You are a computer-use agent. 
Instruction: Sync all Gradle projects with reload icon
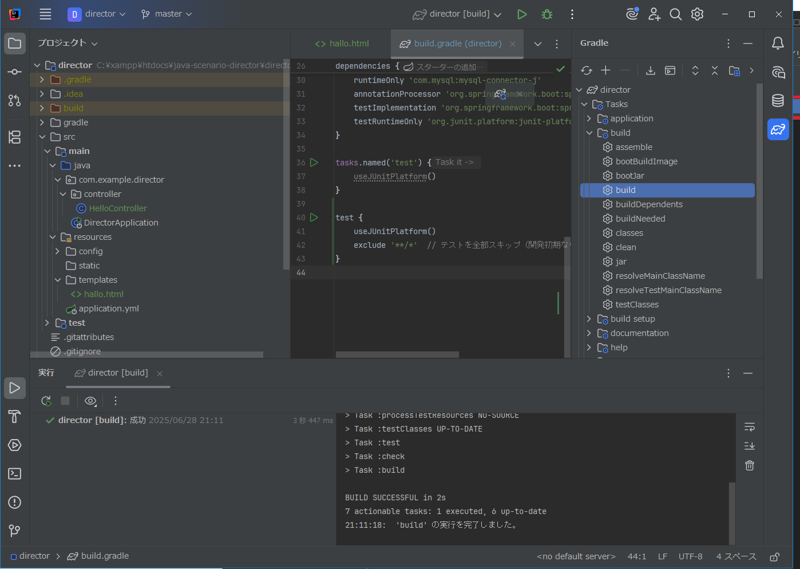[x=586, y=70]
